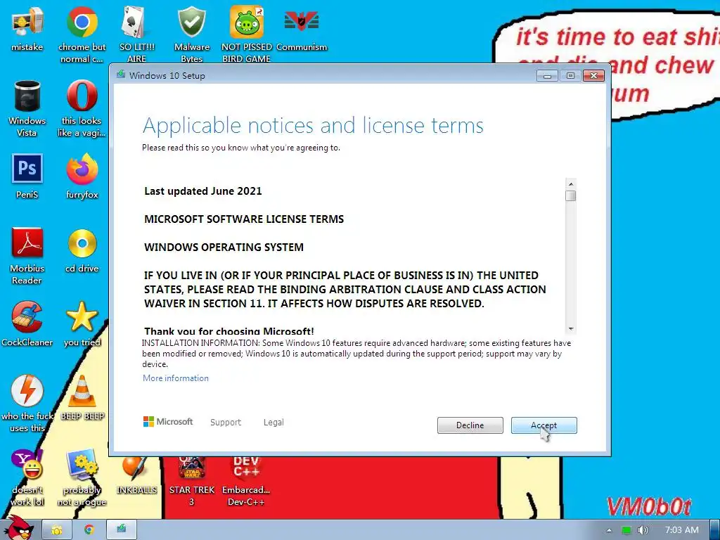Click the license scrollbar down arrow
Screen dimensions: 720x540
pos(571,329)
